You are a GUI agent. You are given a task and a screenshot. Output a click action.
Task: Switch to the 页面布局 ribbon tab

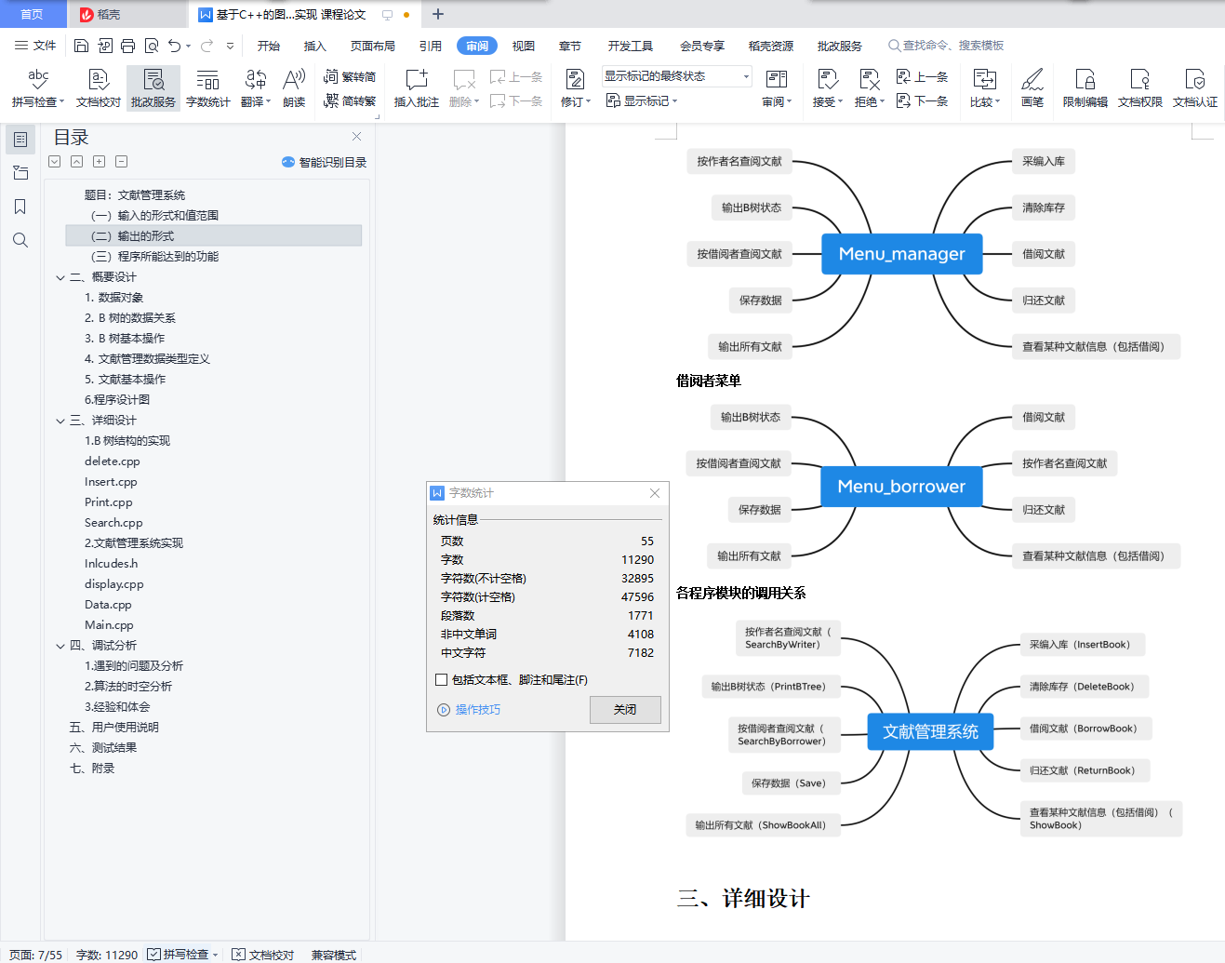pyautogui.click(x=373, y=46)
